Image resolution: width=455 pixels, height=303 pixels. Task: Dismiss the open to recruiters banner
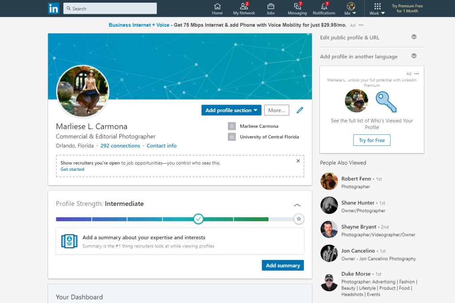point(298,161)
